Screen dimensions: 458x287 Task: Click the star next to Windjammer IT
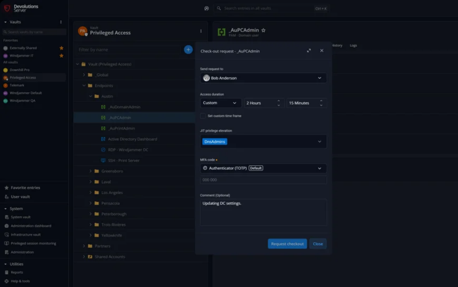pos(61,56)
